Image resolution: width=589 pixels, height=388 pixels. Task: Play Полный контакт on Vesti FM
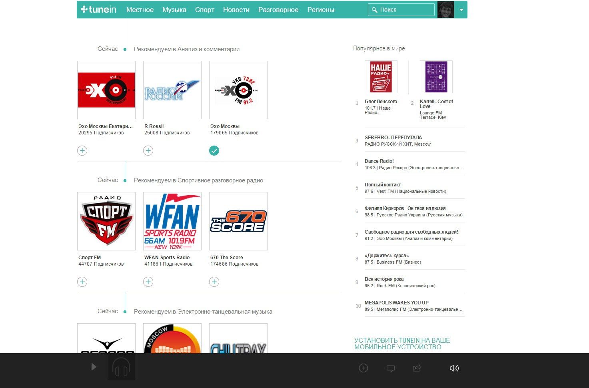tap(383, 185)
